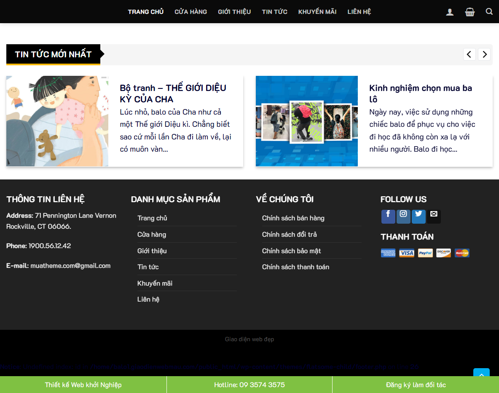This screenshot has height=393, width=499.
Task: Click the MasterCard payment icon
Action: pos(462,253)
